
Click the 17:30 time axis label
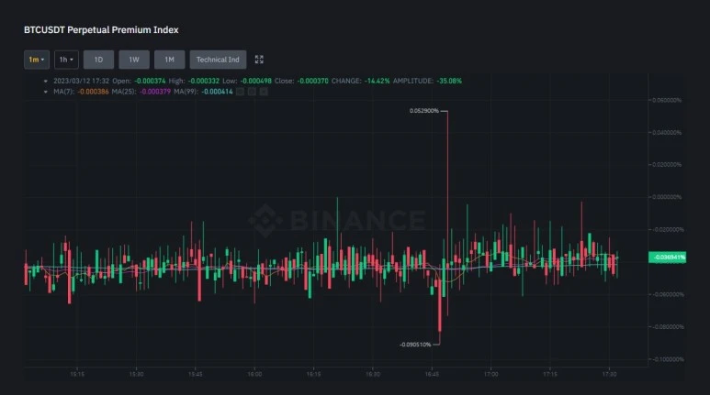(x=609, y=375)
